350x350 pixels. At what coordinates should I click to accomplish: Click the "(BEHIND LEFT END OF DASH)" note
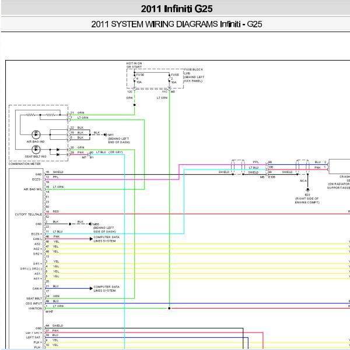point(119,140)
